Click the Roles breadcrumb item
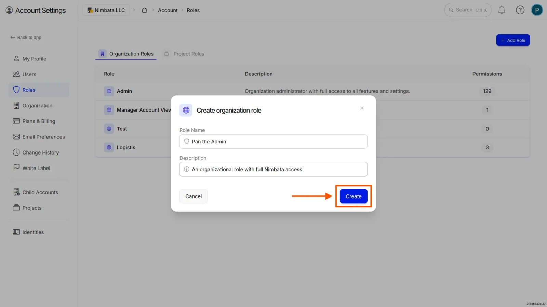Viewport: 547px width, 307px height. click(x=193, y=10)
